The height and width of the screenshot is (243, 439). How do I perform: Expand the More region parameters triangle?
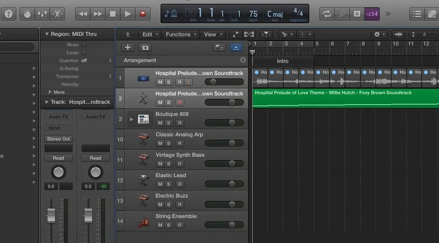(x=50, y=92)
